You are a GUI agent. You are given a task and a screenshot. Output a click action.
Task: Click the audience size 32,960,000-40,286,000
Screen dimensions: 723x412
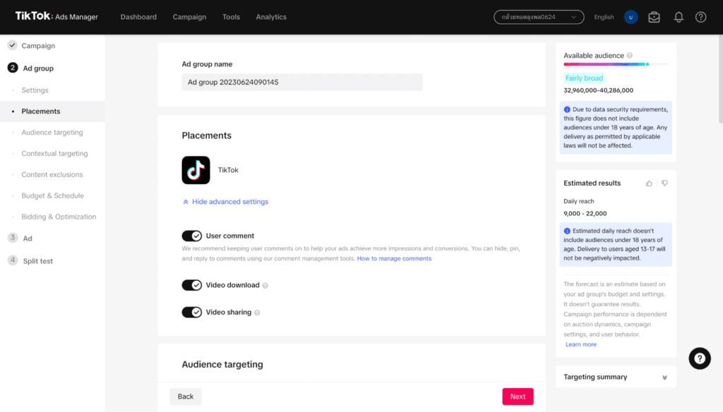pyautogui.click(x=598, y=90)
